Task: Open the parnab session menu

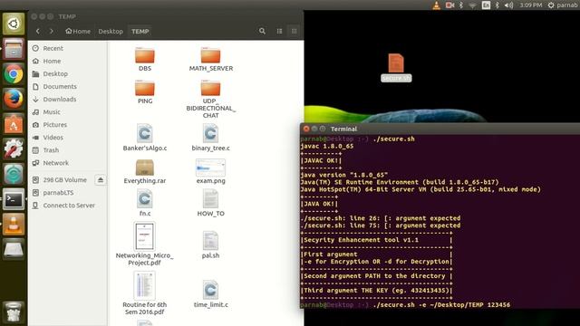Action: (x=563, y=5)
